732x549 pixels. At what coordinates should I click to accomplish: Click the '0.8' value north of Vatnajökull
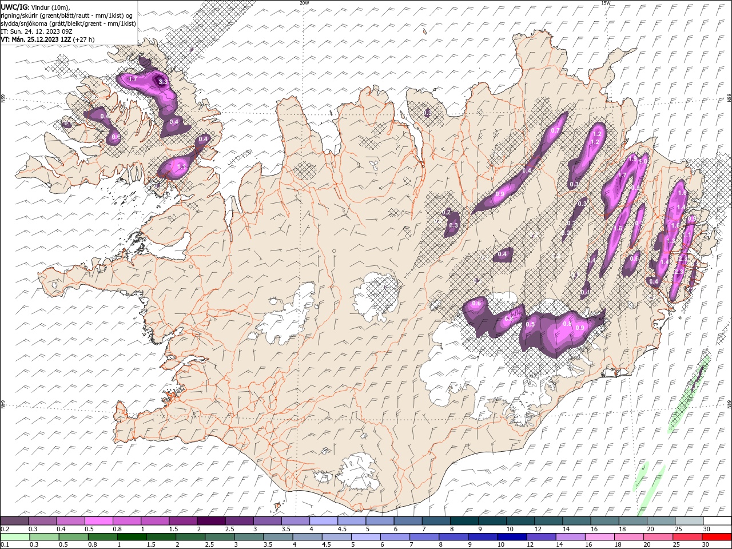(x=567, y=324)
